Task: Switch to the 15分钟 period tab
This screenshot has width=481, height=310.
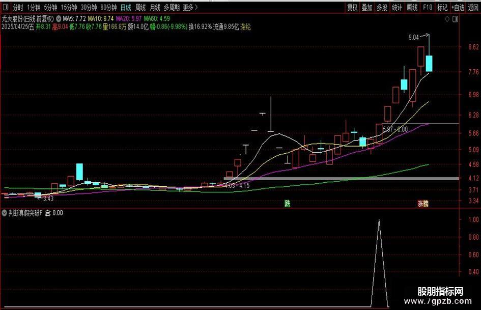Action: [x=69, y=7]
